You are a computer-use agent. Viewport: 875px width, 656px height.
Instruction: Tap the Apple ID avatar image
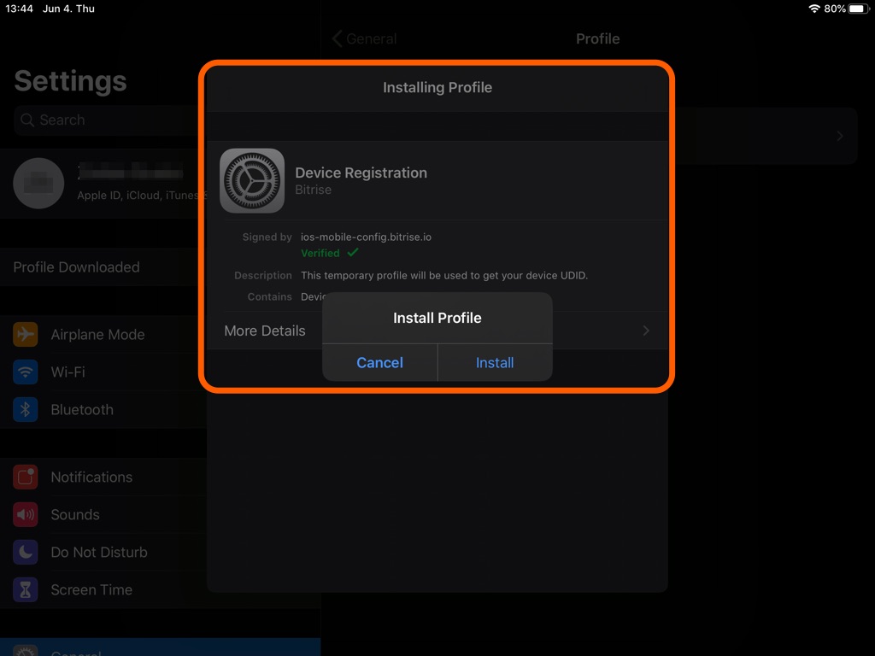[x=38, y=183]
